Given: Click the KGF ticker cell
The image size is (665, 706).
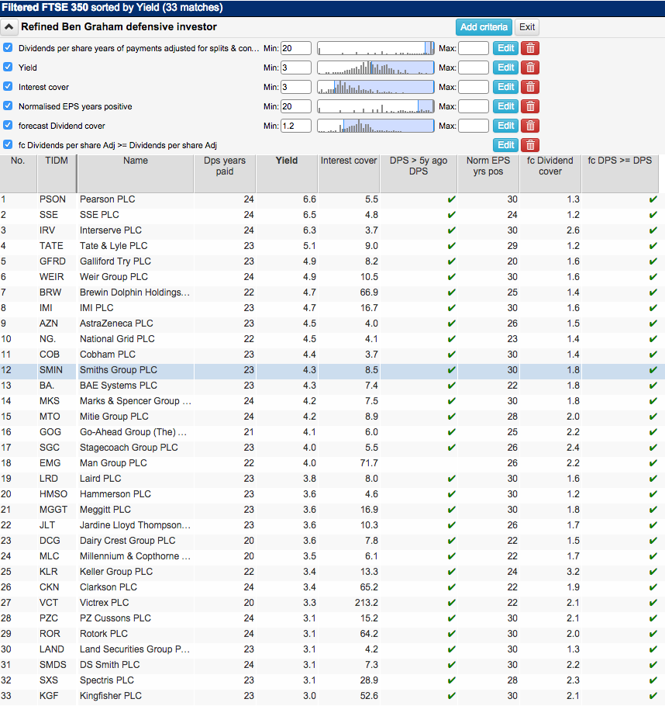Looking at the screenshot, I should [57, 696].
